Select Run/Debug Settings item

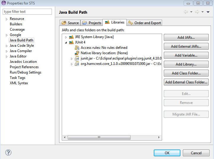coord(26,72)
